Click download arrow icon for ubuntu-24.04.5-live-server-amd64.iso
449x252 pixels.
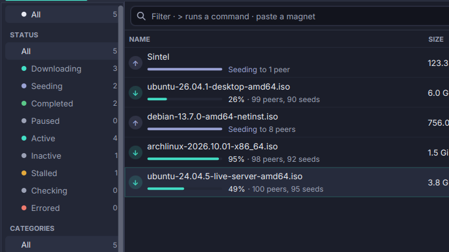[135, 182]
